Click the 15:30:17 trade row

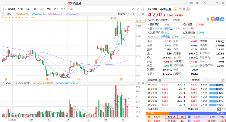pos(166,85)
